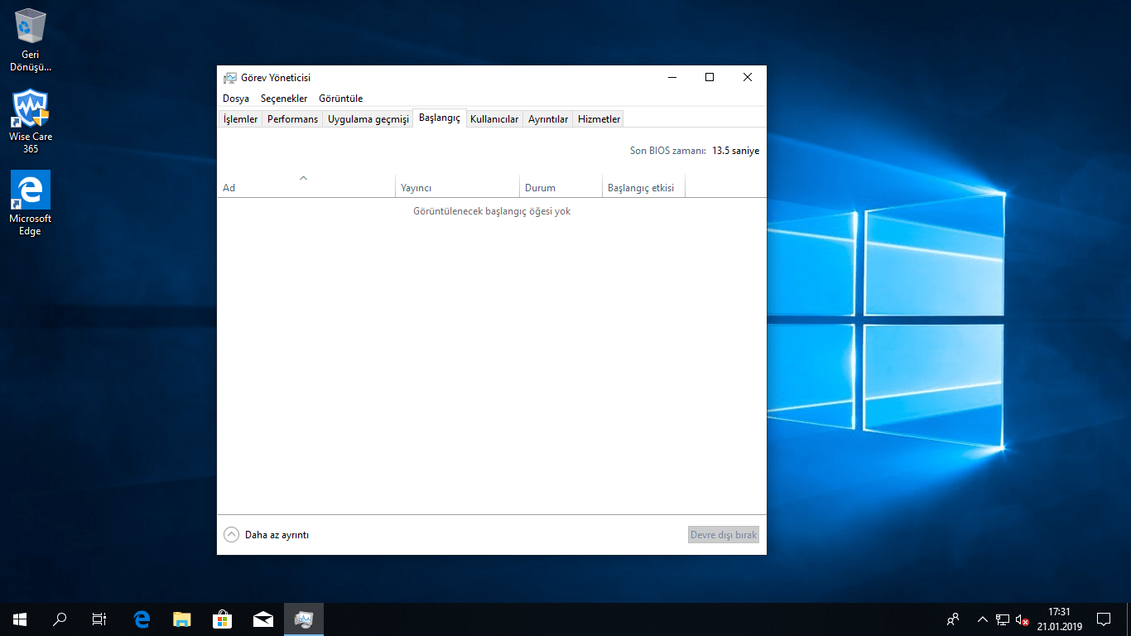Click the Son BIOS zamanı label
This screenshot has height=636, width=1131.
coord(668,151)
